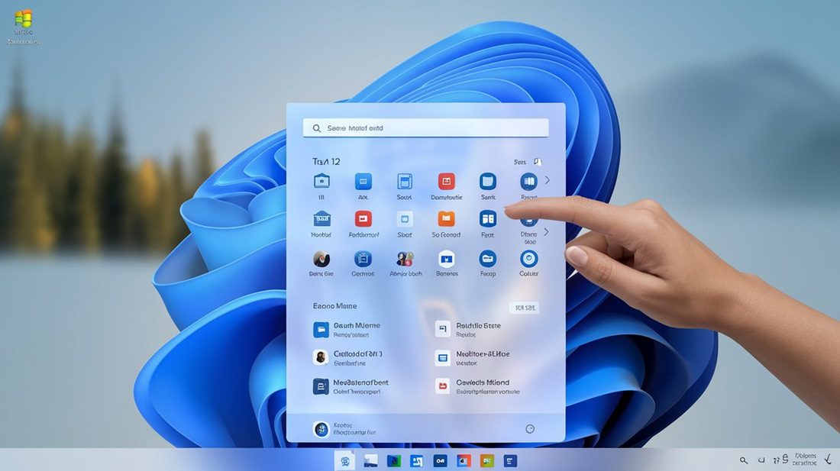Open the 'Deinz Bie' pinned app
Viewport: 840px width, 471px height.
pyautogui.click(x=321, y=259)
